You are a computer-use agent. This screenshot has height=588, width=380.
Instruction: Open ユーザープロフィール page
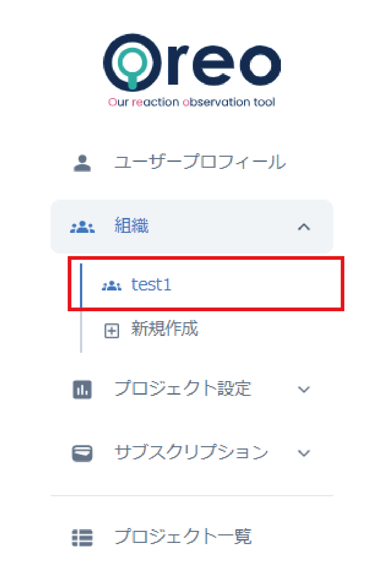(200, 162)
